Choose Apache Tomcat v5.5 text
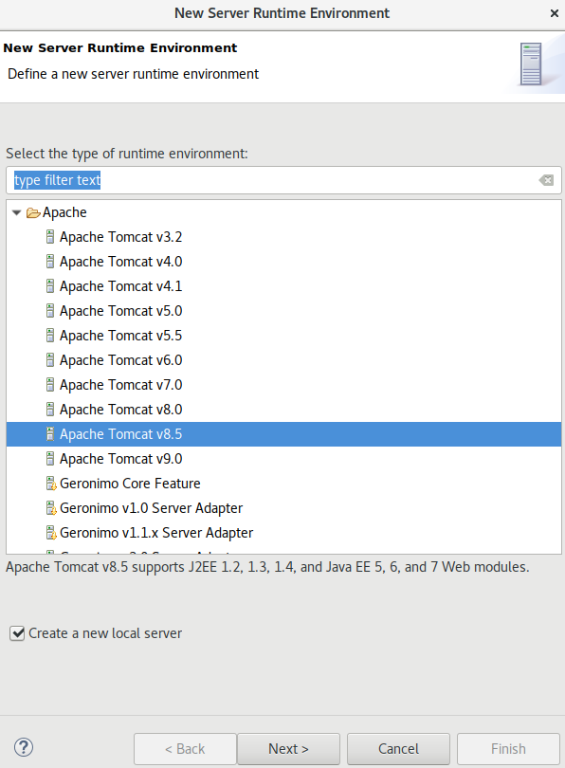 point(121,336)
